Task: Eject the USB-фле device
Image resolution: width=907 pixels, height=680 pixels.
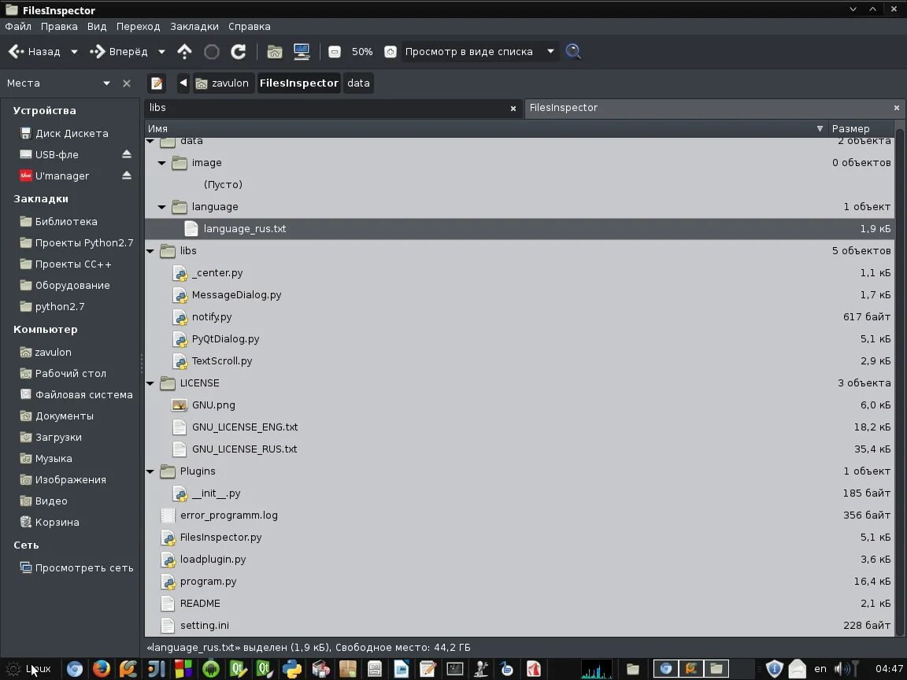Action: pyautogui.click(x=127, y=154)
